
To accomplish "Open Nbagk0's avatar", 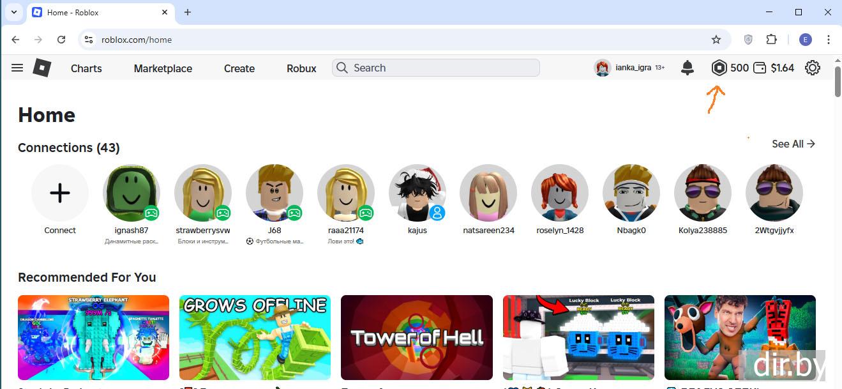I will point(631,193).
